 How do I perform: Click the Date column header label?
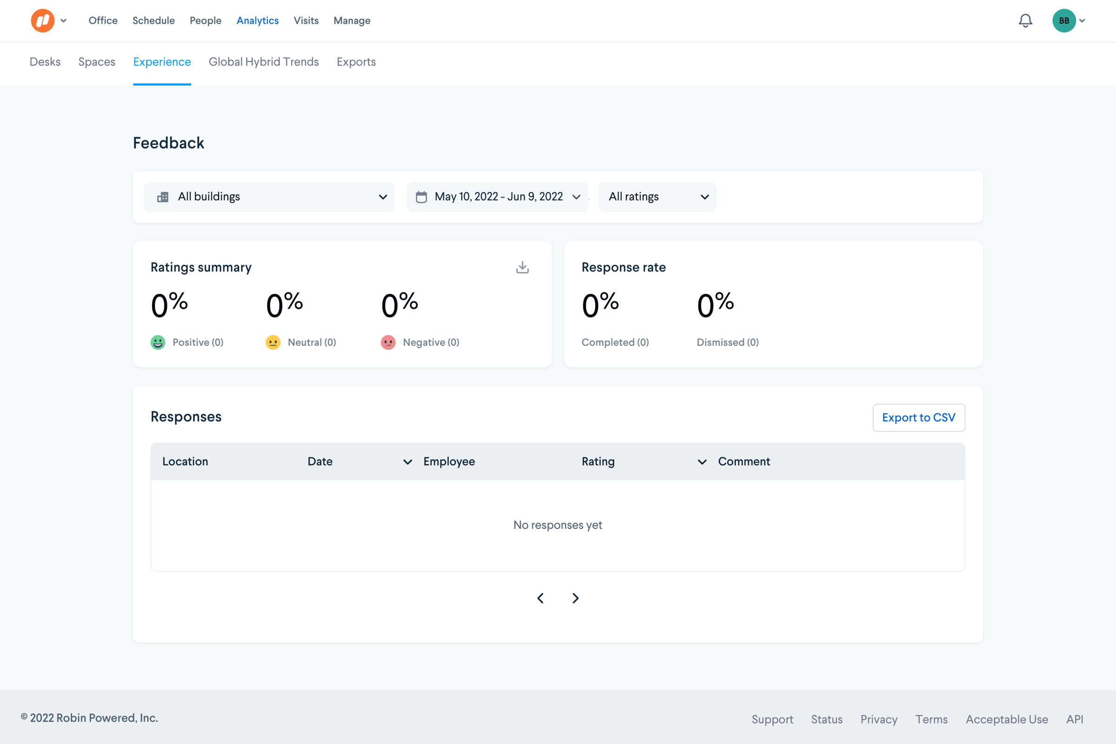(320, 462)
